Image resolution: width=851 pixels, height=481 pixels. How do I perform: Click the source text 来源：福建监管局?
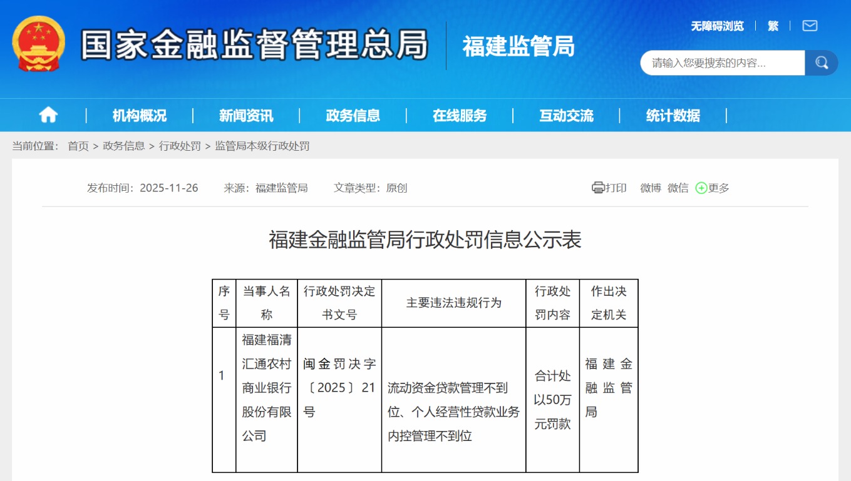coord(266,188)
